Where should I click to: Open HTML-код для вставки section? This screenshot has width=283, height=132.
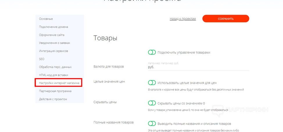tap(53, 75)
